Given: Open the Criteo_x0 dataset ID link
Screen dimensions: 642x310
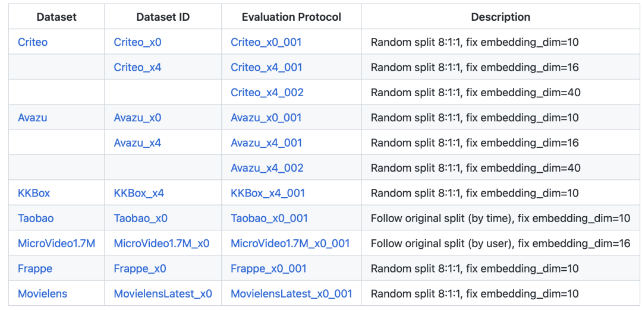Looking at the screenshot, I should click(x=137, y=42).
